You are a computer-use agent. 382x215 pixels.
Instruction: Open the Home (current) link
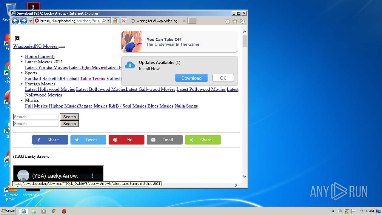click(x=40, y=56)
